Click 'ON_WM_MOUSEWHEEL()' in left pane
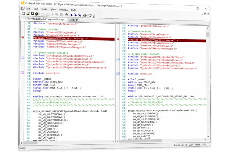Viewport: 229px width, 152px height. point(51,123)
